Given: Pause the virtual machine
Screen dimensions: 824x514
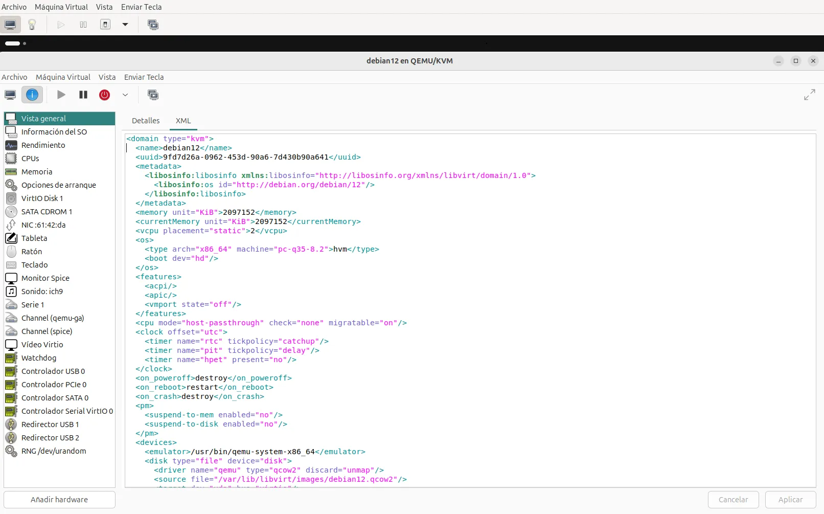Looking at the screenshot, I should pyautogui.click(x=83, y=95).
